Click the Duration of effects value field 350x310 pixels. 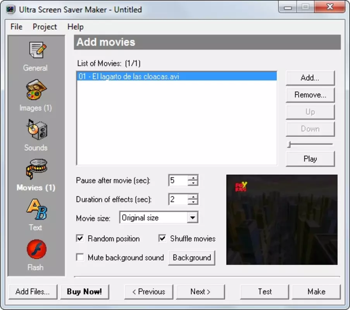[178, 199]
